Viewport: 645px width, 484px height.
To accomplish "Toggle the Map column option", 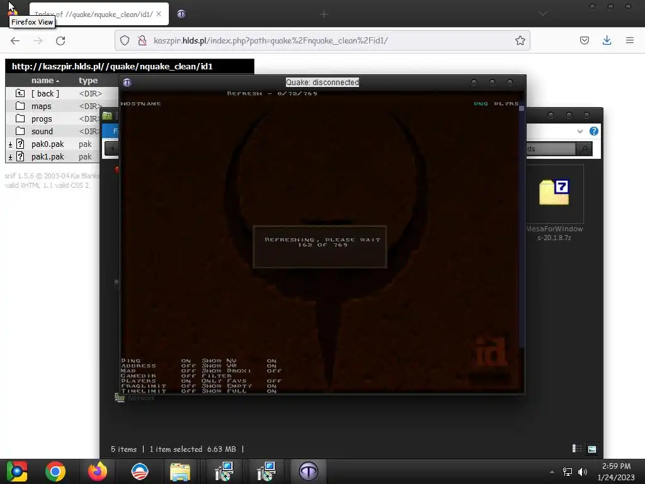I will 158,371.
